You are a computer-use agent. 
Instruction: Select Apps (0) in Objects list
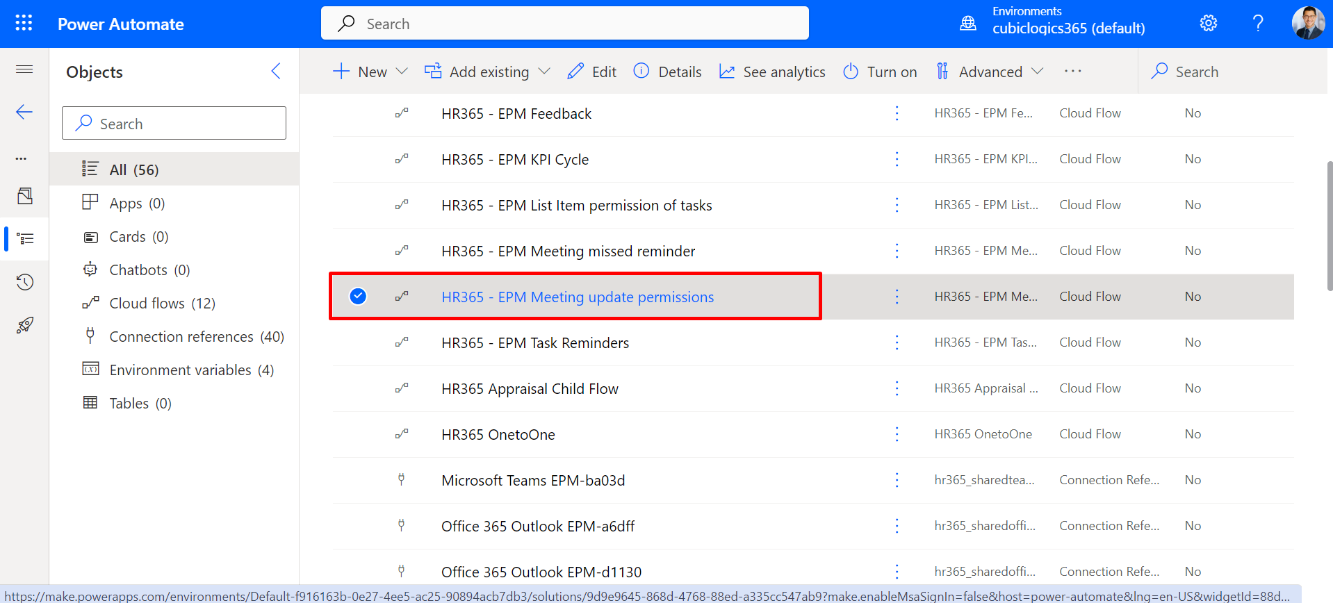(174, 203)
